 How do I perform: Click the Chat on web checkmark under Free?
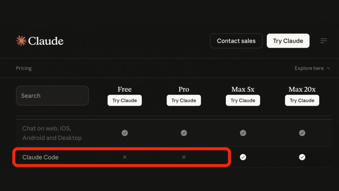pos(125,133)
